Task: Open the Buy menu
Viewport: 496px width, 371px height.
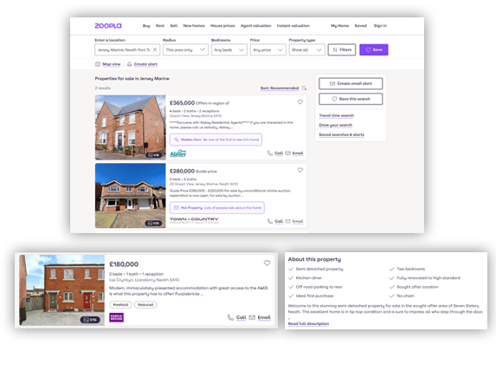Action: click(146, 26)
